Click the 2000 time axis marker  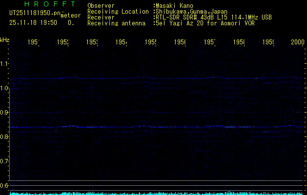coord(298,43)
